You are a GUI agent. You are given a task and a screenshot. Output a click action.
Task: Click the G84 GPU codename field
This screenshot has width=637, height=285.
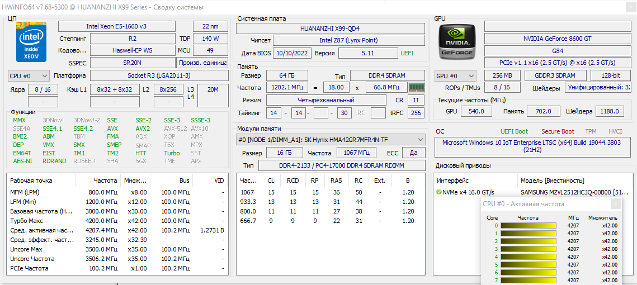[x=557, y=51]
